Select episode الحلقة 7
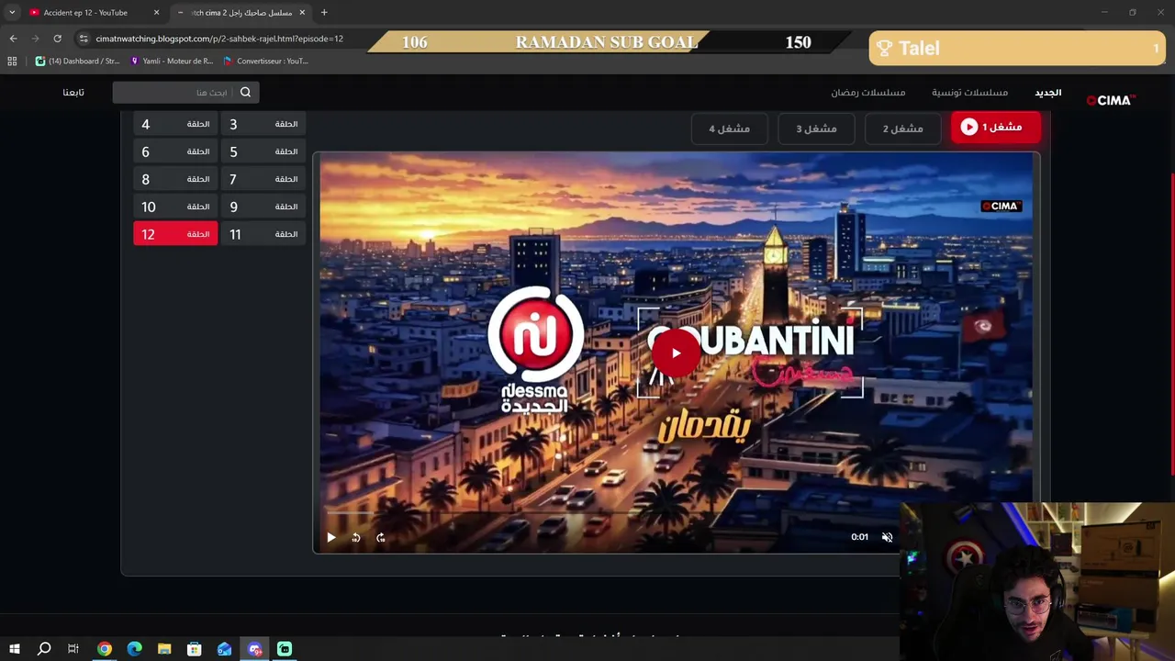 263,179
